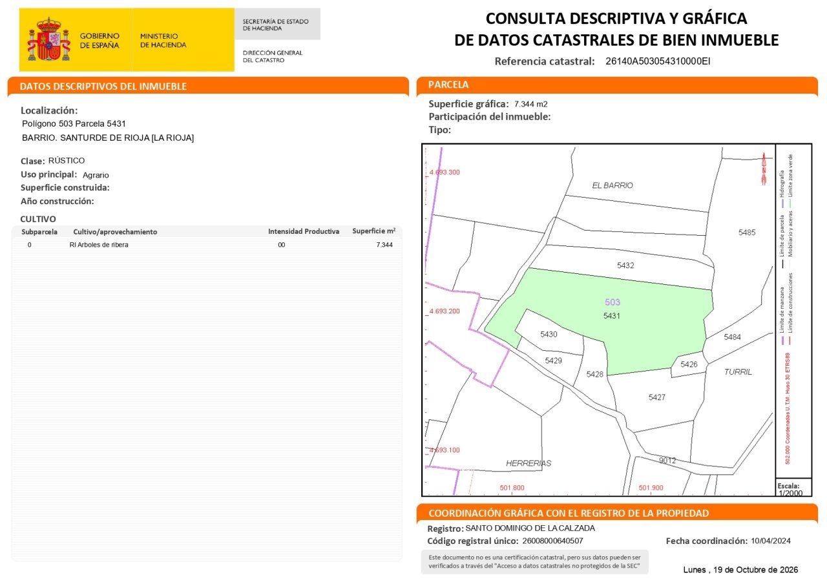The width and height of the screenshot is (827, 584).
Task: Click the 'SECRETARÍA DE ESTADO DE HACIENDA' grey box
Action: click(x=277, y=24)
